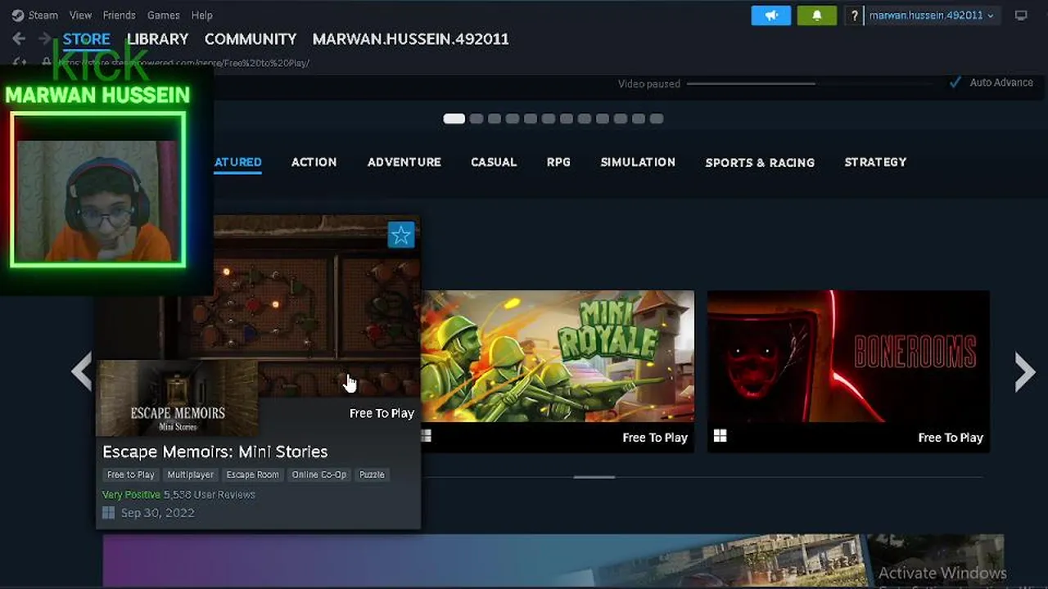Switch to the CASUAL genre tab

(494, 162)
